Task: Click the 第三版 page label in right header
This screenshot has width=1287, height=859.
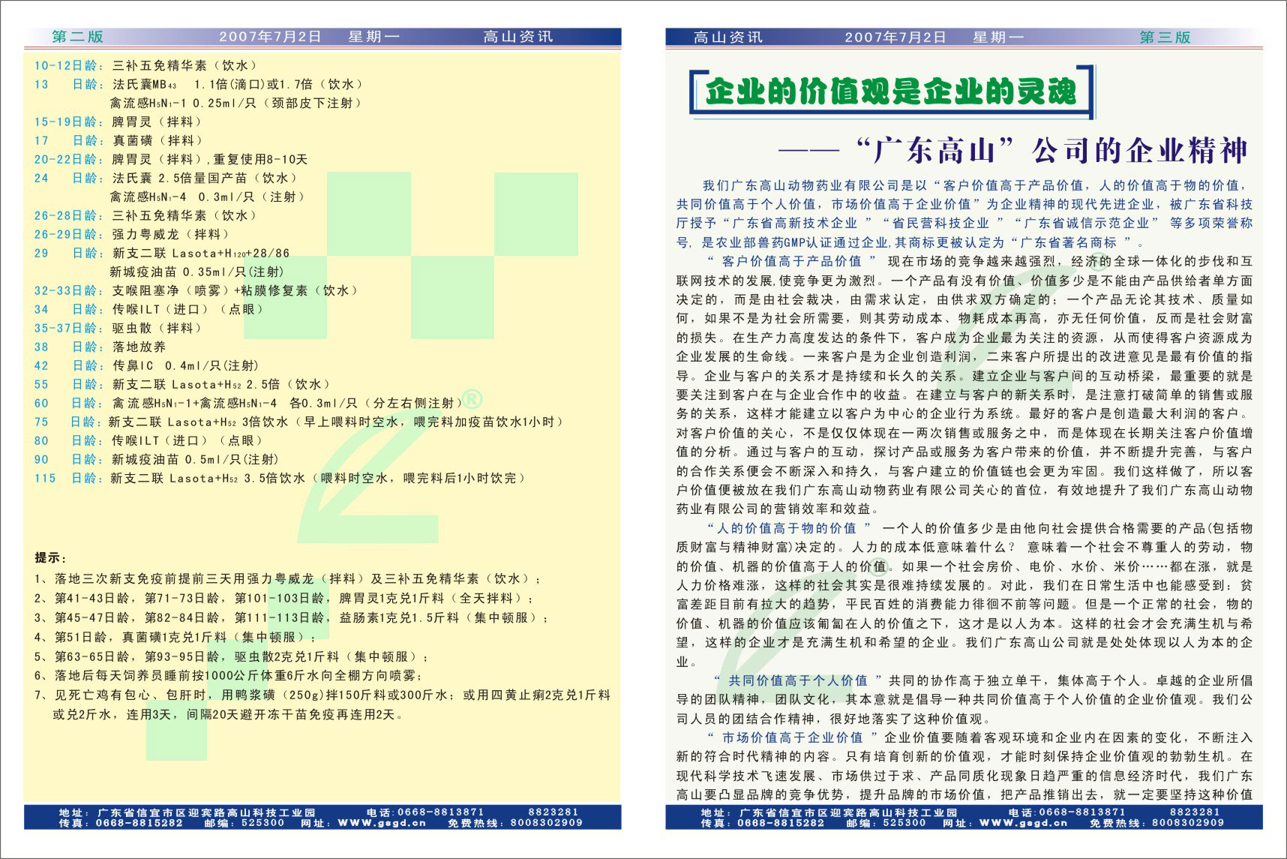Action: (1165, 37)
